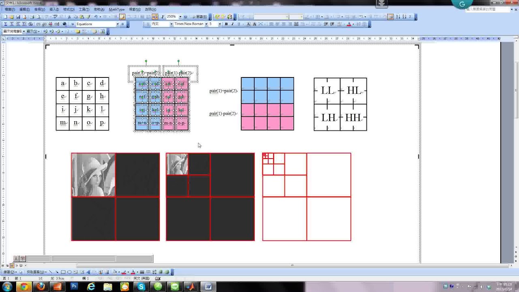Open the 繪圖(D) drawing menu dropdown

(11, 272)
